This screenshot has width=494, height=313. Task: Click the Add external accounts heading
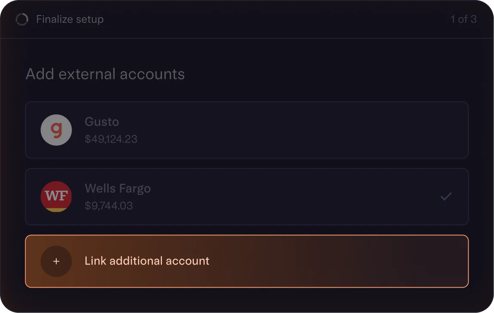click(105, 74)
